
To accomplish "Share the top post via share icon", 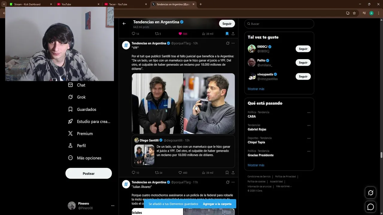I will tap(233, 34).
